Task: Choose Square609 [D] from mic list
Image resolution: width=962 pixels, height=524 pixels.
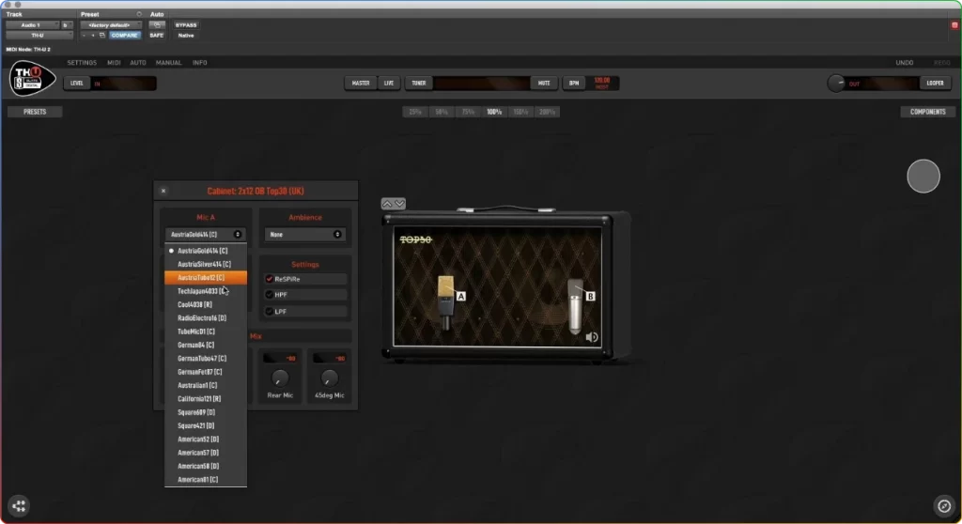Action: pyautogui.click(x=206, y=413)
